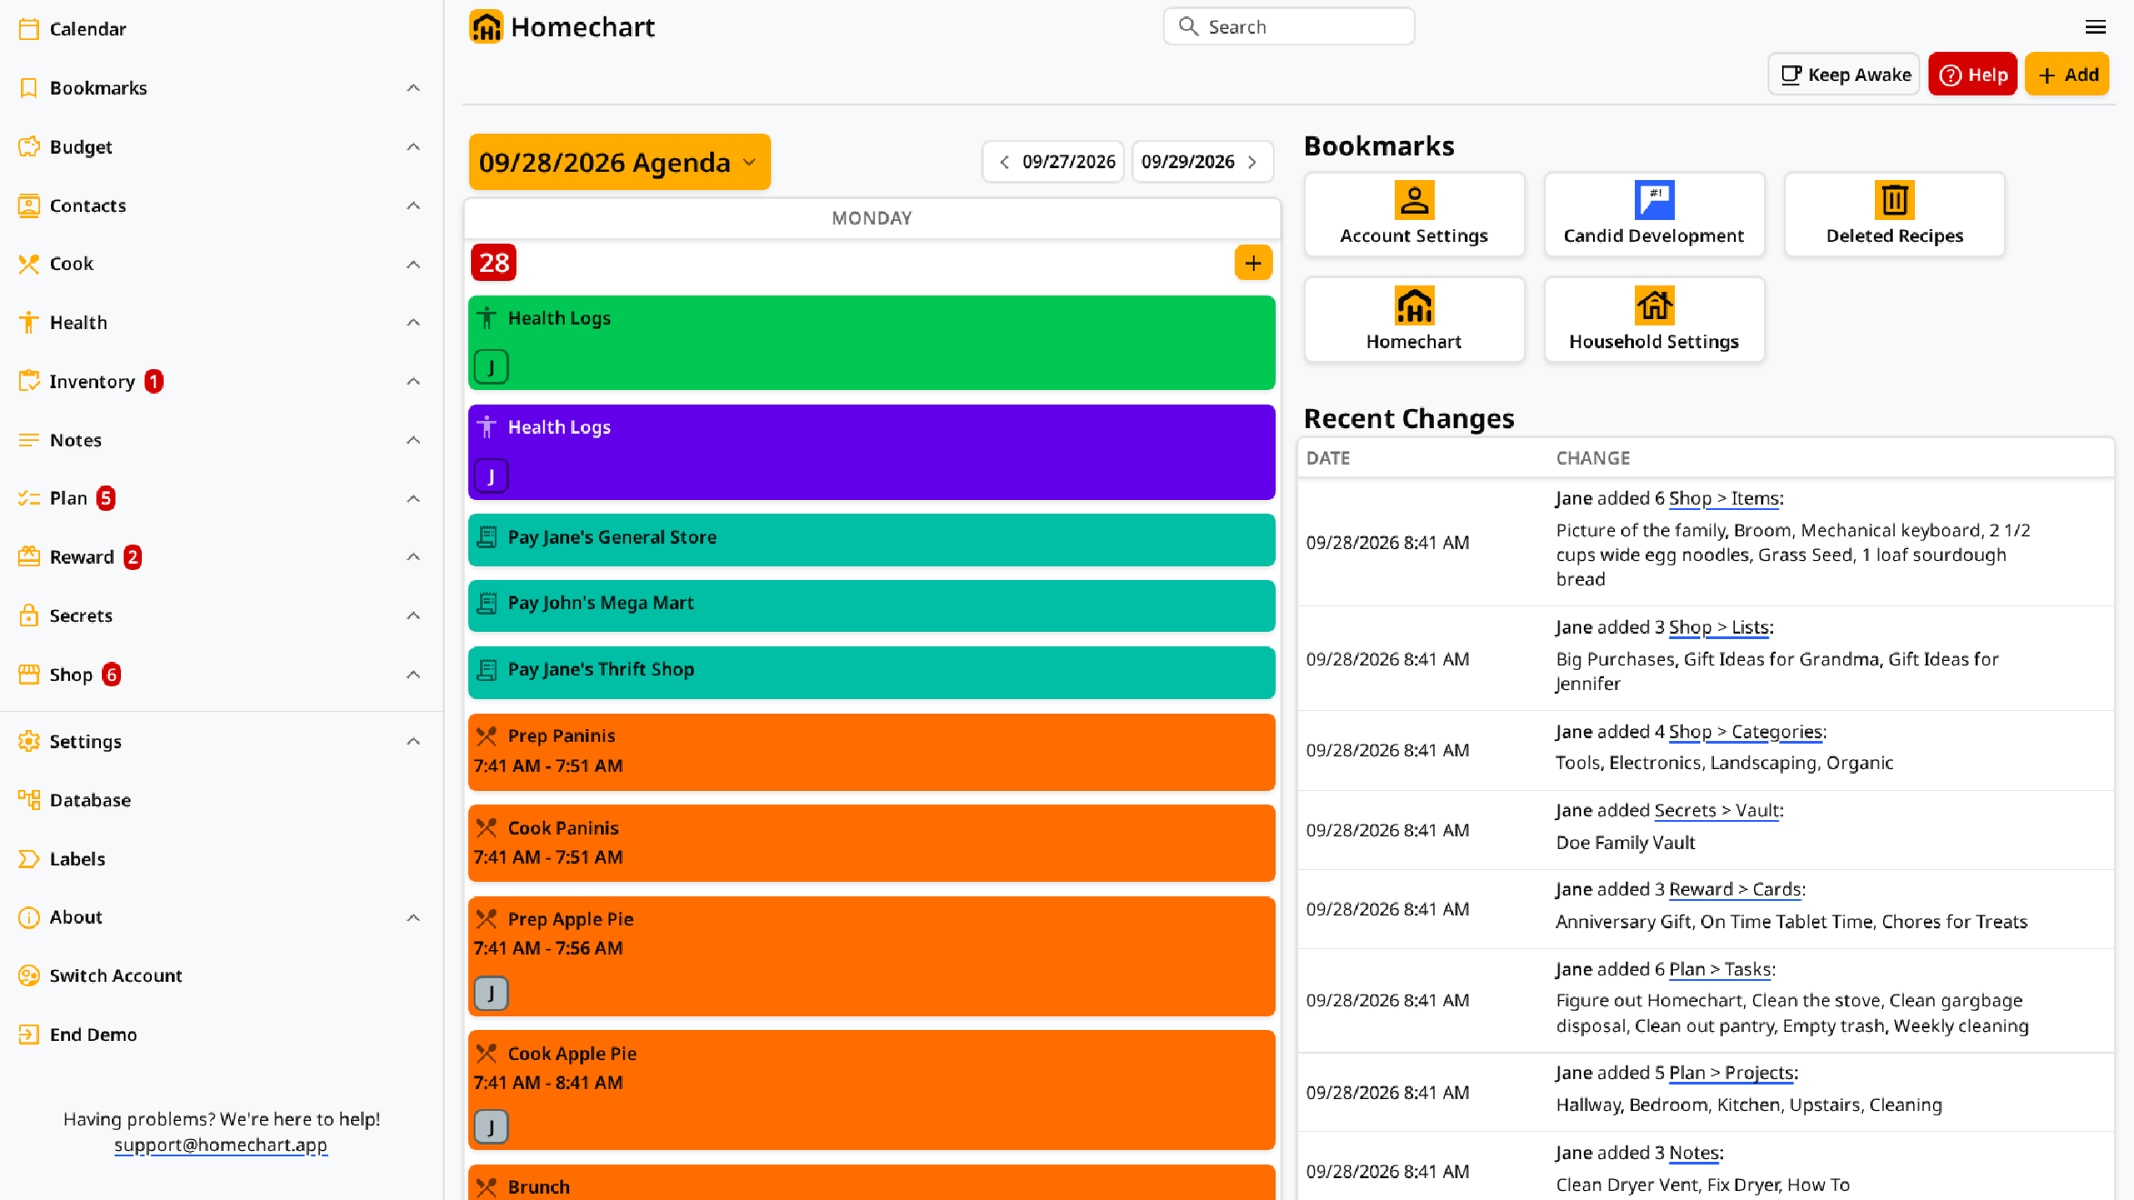
Task: Click the red Help button
Action: (x=1973, y=75)
